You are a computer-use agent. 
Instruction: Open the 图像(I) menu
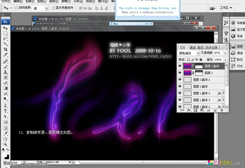click(x=30, y=1)
